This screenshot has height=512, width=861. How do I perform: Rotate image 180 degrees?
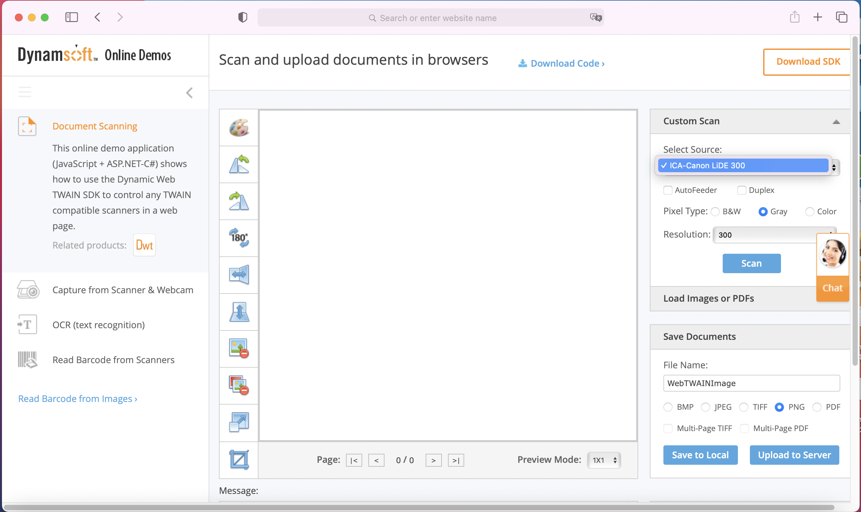click(x=238, y=238)
